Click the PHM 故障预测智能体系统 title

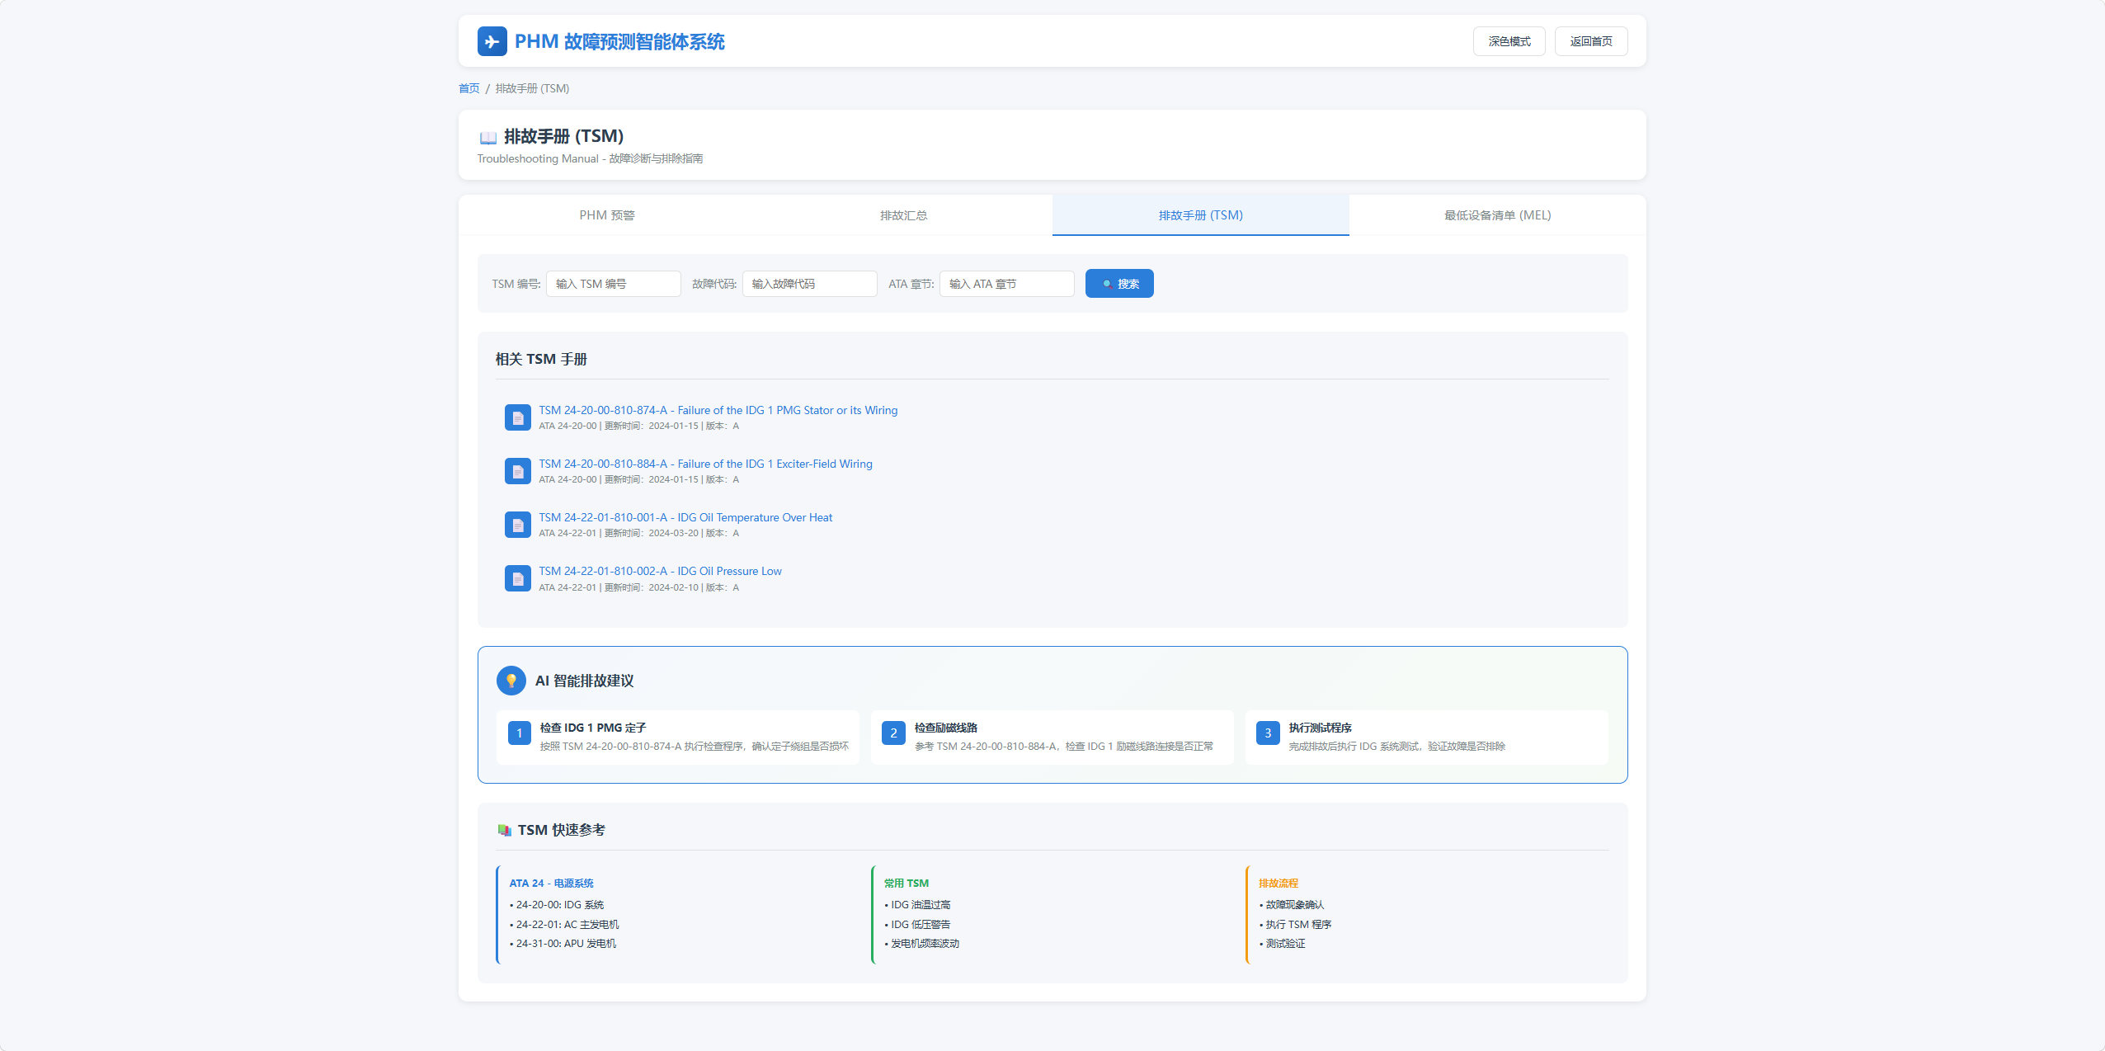point(619,41)
